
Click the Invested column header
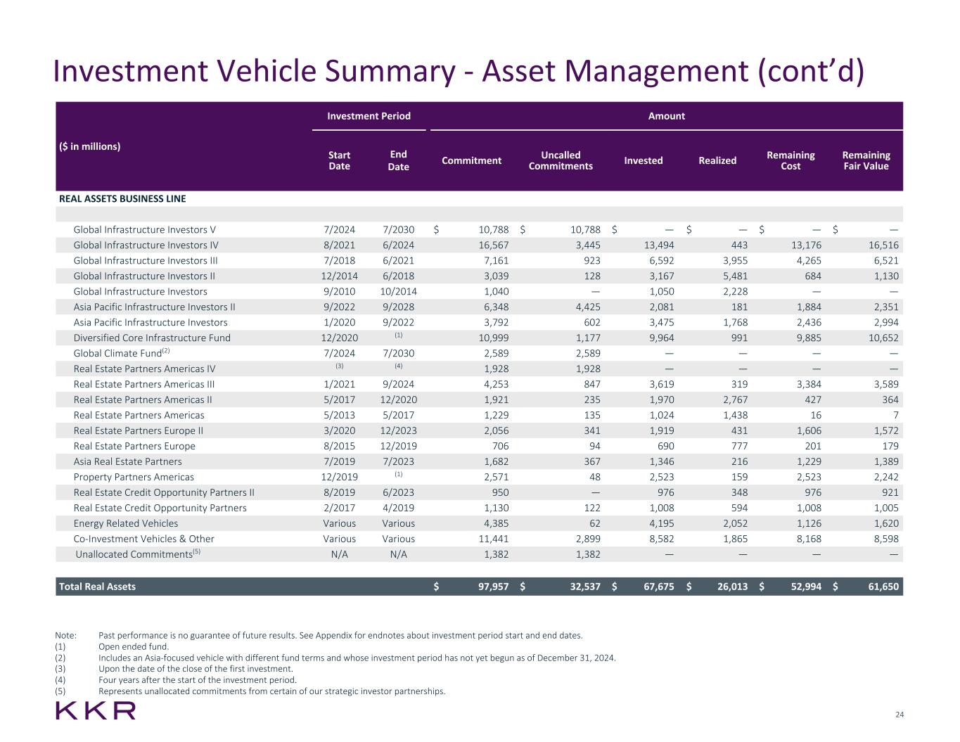click(x=644, y=160)
